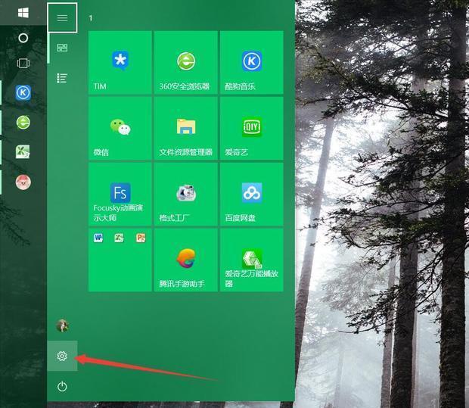Open 文件资源管理器 tile

(186, 129)
